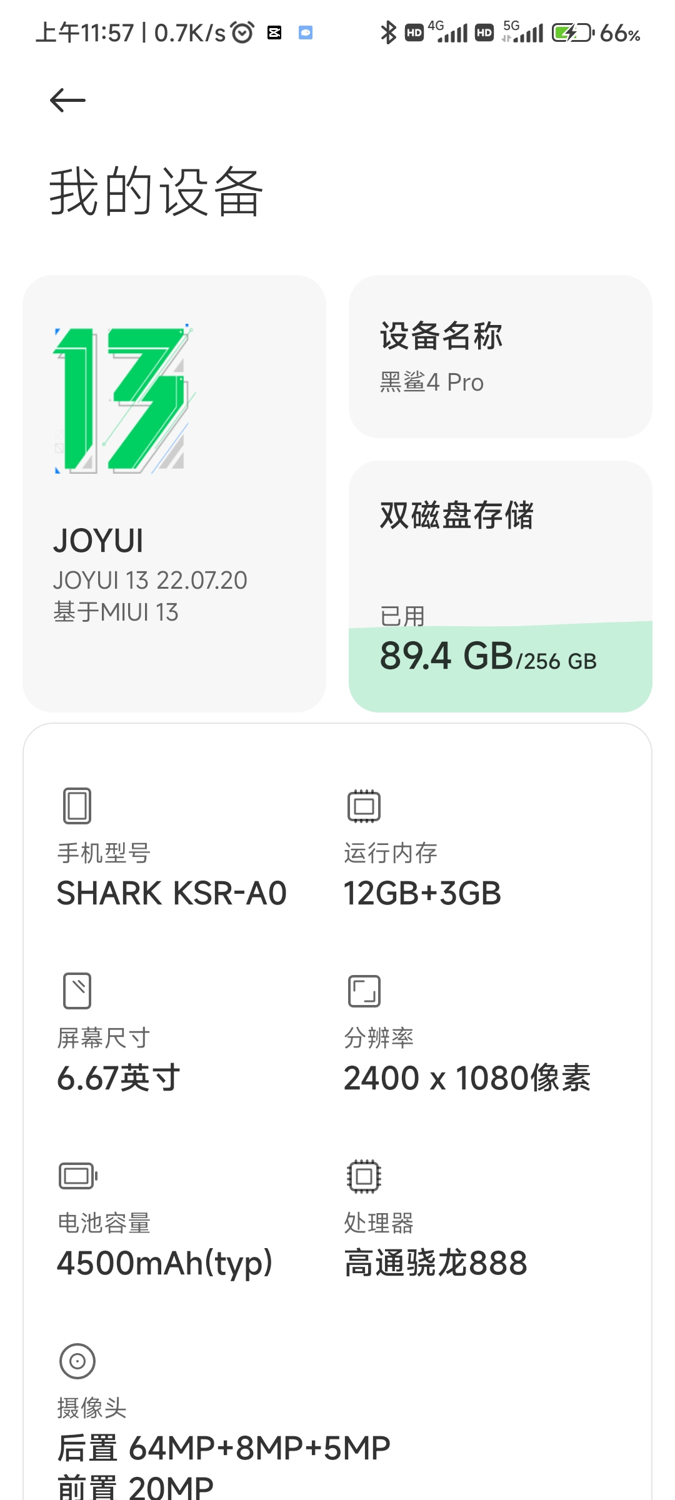The image size is (675, 1500).
Task: Tap the resolution icon
Action: [x=364, y=991]
